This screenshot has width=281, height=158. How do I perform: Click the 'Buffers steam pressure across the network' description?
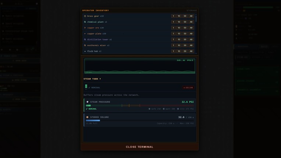pyautogui.click(x=111, y=95)
